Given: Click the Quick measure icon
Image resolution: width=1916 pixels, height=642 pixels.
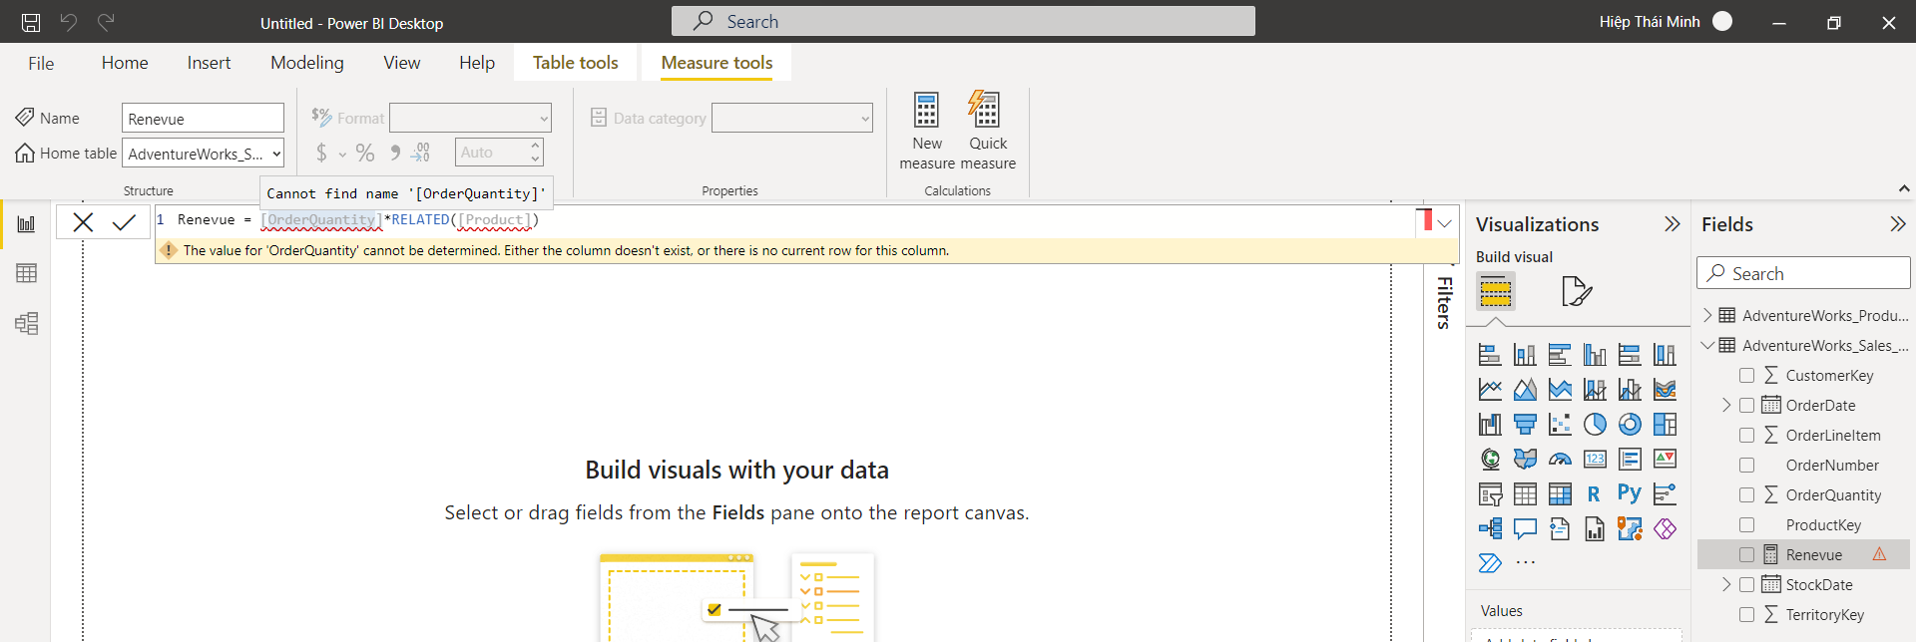Looking at the screenshot, I should point(986,111).
